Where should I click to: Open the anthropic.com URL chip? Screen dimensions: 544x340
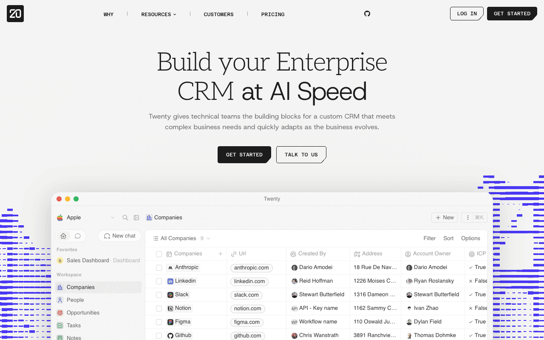(x=252, y=268)
